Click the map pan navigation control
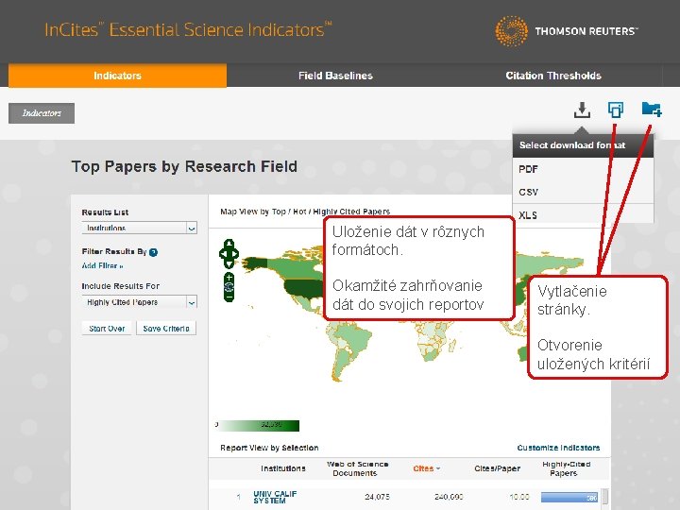Screen dimensions: 680x510 coord(229,254)
